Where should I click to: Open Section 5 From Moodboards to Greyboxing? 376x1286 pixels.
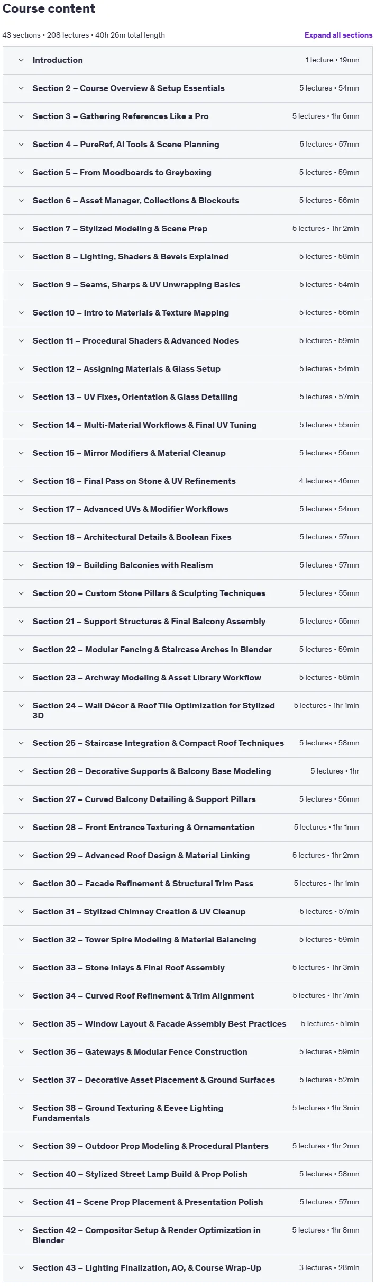click(x=188, y=173)
